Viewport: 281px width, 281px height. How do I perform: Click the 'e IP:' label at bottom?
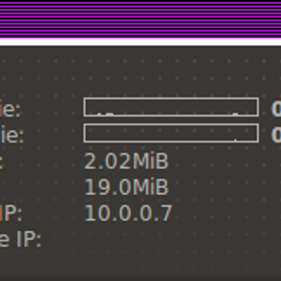click(20, 239)
